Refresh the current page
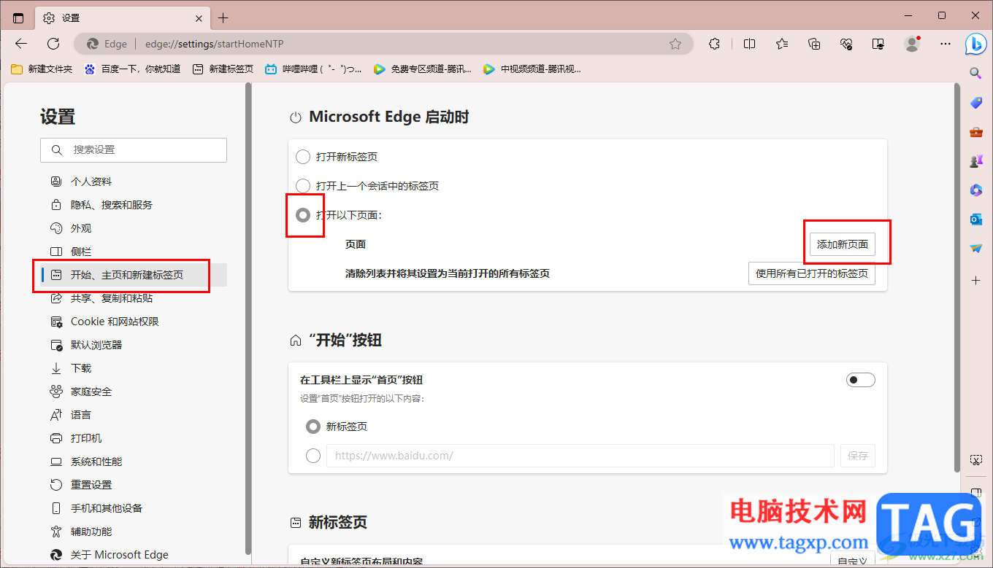 53,44
